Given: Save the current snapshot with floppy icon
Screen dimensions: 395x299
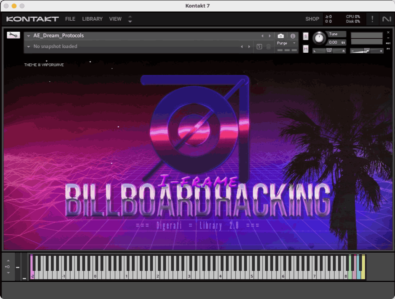Looking at the screenshot, I should tap(259, 47).
